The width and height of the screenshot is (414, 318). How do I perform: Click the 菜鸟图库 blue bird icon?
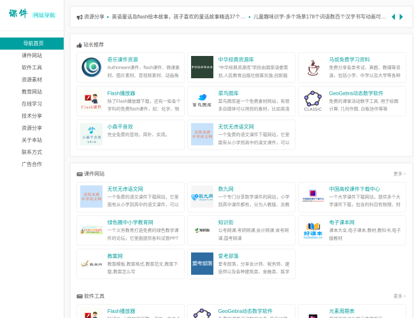pyautogui.click(x=203, y=101)
